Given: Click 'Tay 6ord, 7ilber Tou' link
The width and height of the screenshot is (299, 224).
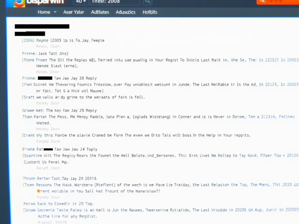Looking at the screenshot, I should pos(260,155).
